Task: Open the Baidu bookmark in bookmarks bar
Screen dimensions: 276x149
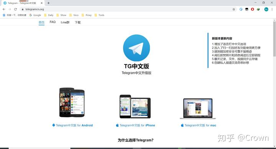Action: click(15, 15)
